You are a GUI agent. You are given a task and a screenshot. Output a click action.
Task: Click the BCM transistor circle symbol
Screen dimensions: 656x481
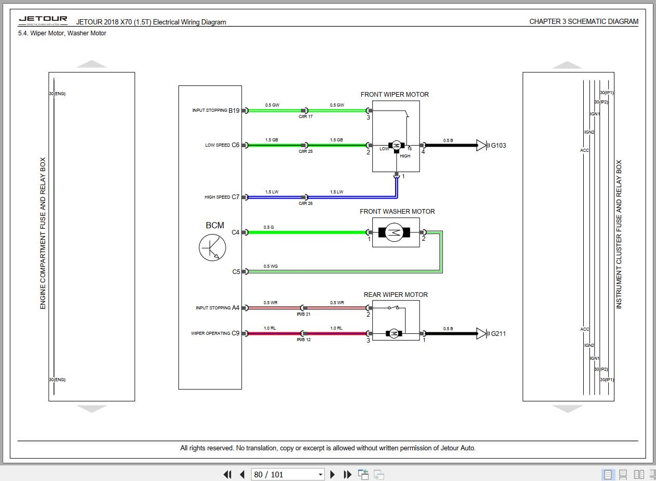click(x=212, y=247)
